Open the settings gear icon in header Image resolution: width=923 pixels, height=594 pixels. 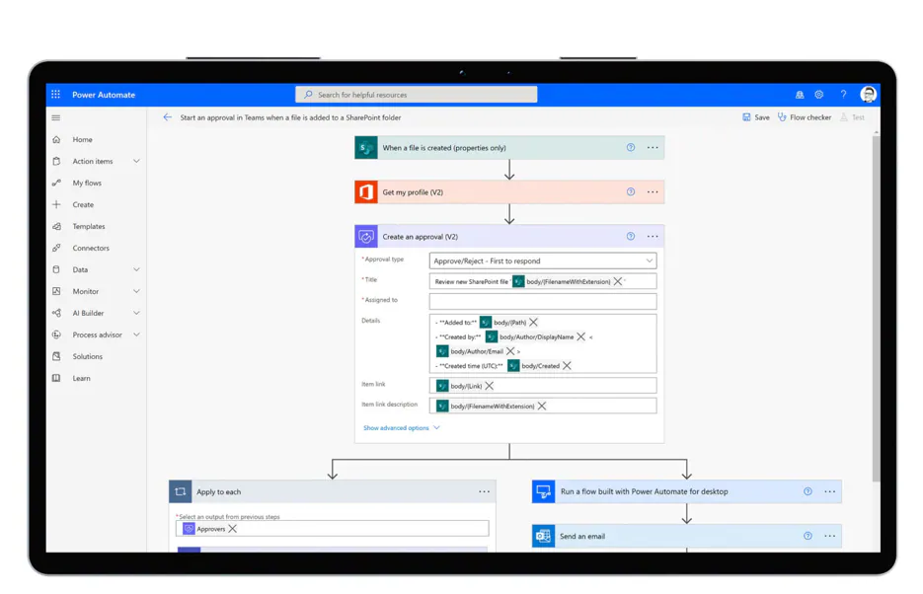click(818, 95)
